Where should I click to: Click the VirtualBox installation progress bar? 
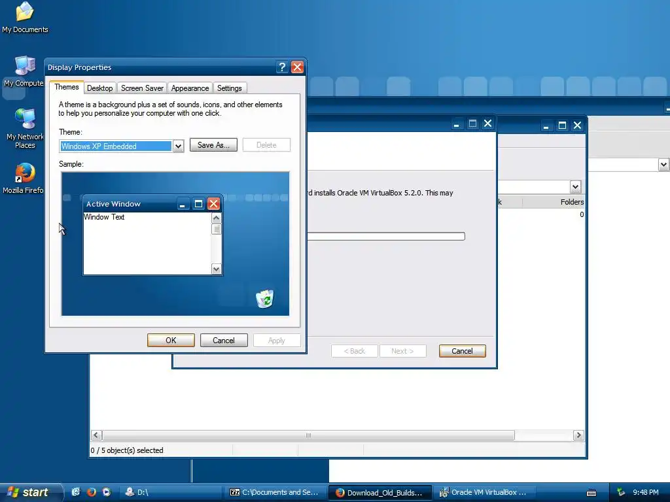pos(386,236)
